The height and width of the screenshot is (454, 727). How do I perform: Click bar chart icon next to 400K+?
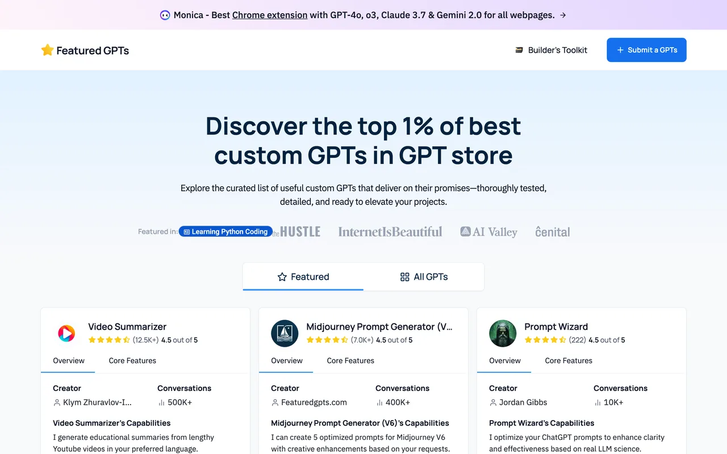[379, 402]
